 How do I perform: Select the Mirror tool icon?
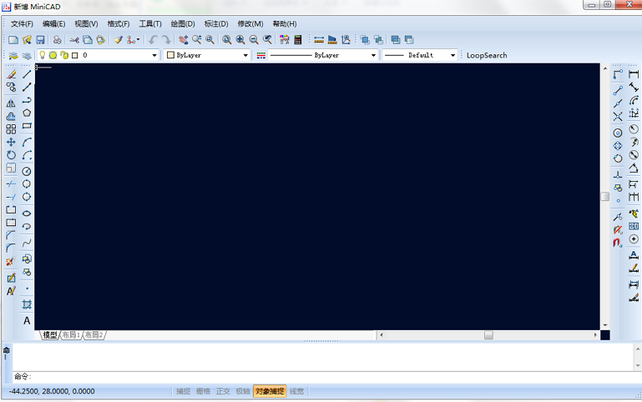coord(11,103)
